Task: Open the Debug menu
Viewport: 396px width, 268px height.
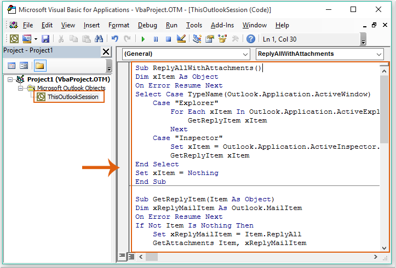Action: (147, 25)
